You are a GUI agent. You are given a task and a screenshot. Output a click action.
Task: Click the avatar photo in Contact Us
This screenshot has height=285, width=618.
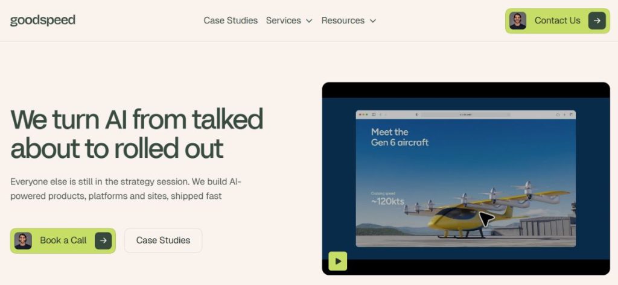click(x=517, y=20)
